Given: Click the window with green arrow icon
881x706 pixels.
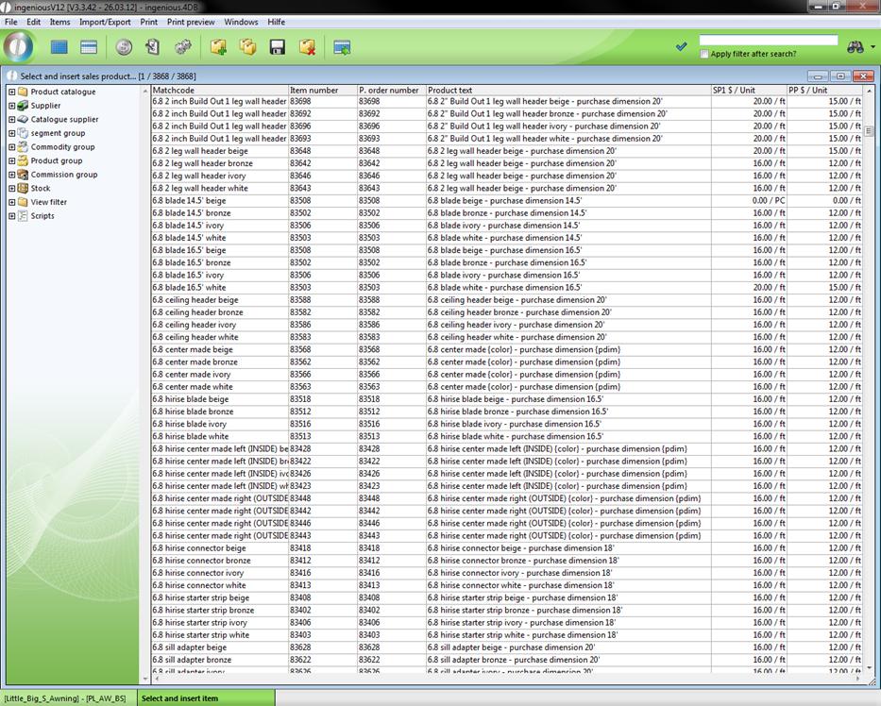Looking at the screenshot, I should pyautogui.click(x=342, y=47).
